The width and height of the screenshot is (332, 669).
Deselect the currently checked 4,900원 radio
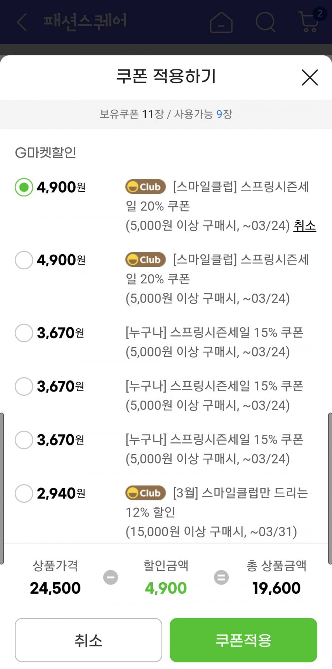pyautogui.click(x=24, y=187)
